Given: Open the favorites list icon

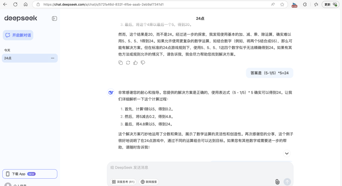Looking at the screenshot, I should coord(316,4).
